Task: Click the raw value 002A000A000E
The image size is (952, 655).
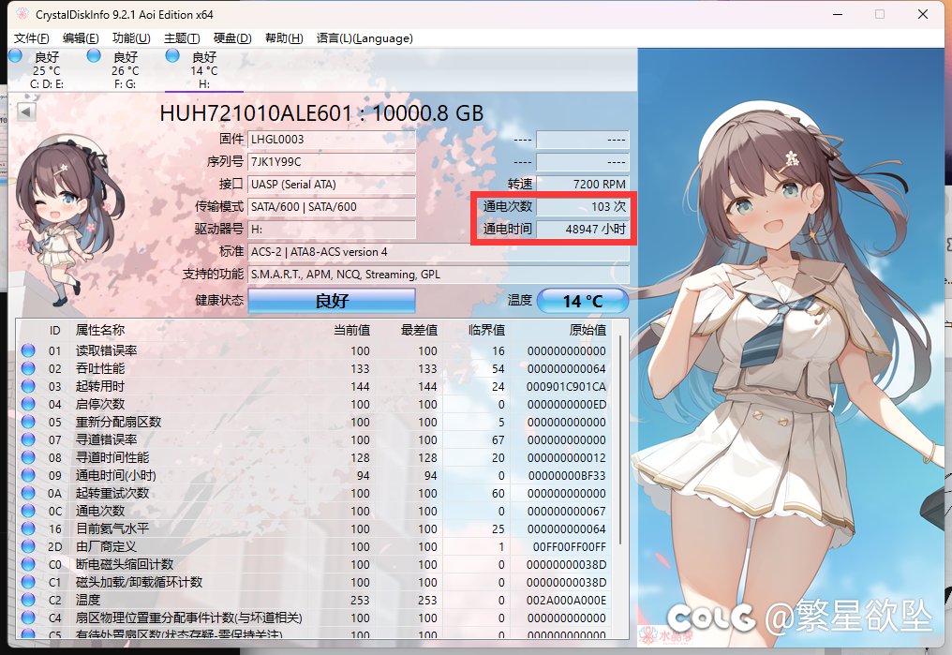Action: tap(566, 601)
